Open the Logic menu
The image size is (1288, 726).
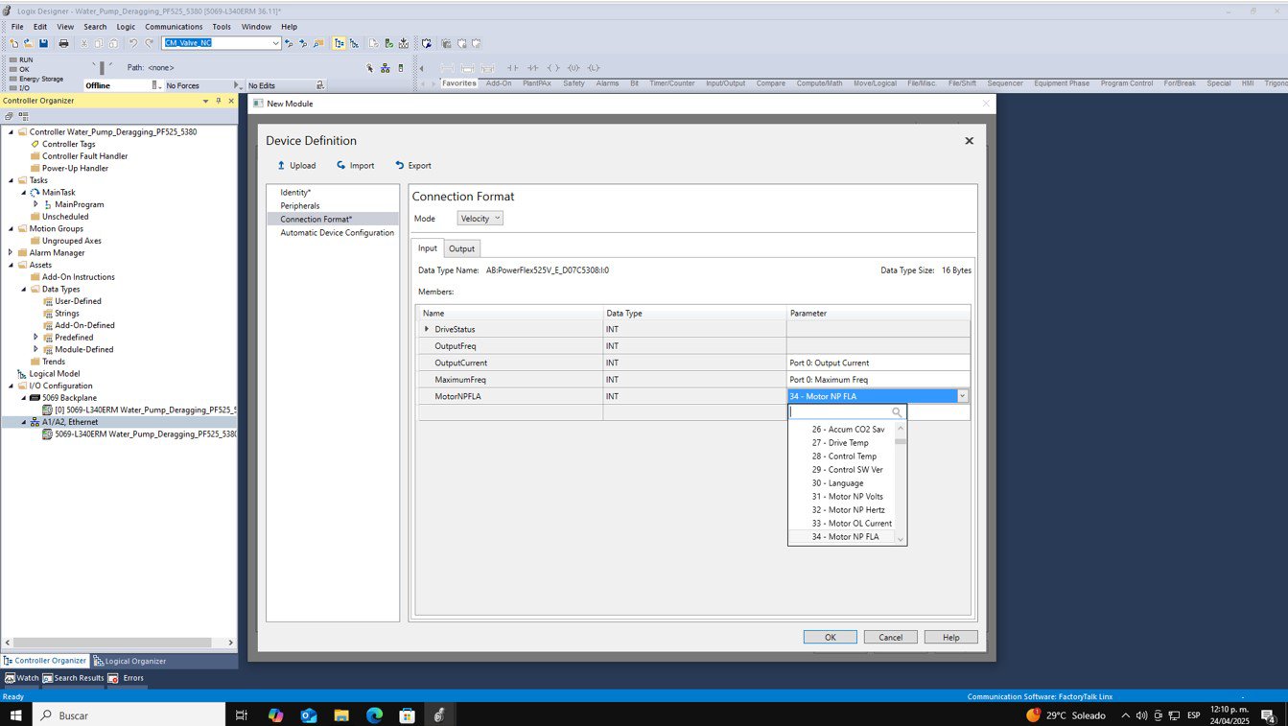tap(126, 27)
